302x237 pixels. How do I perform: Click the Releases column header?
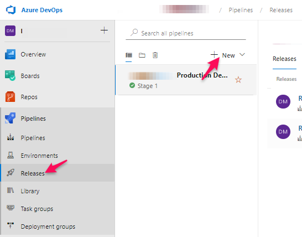(287, 79)
